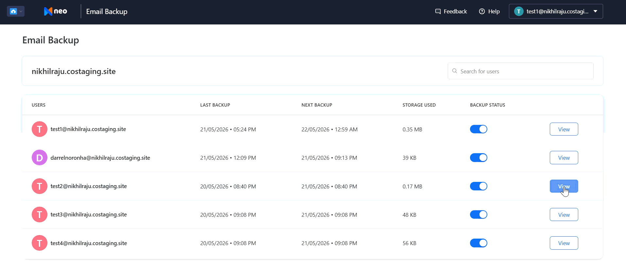
Task: Click the teal T account avatar
Action: pyautogui.click(x=519, y=11)
